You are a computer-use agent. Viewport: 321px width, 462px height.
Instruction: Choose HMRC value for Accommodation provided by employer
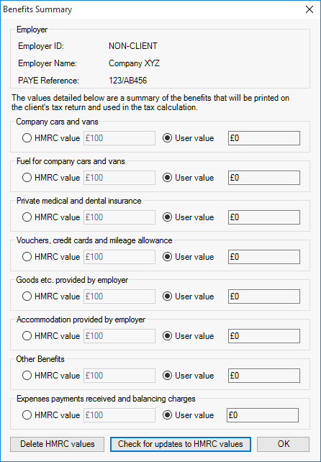(51, 336)
